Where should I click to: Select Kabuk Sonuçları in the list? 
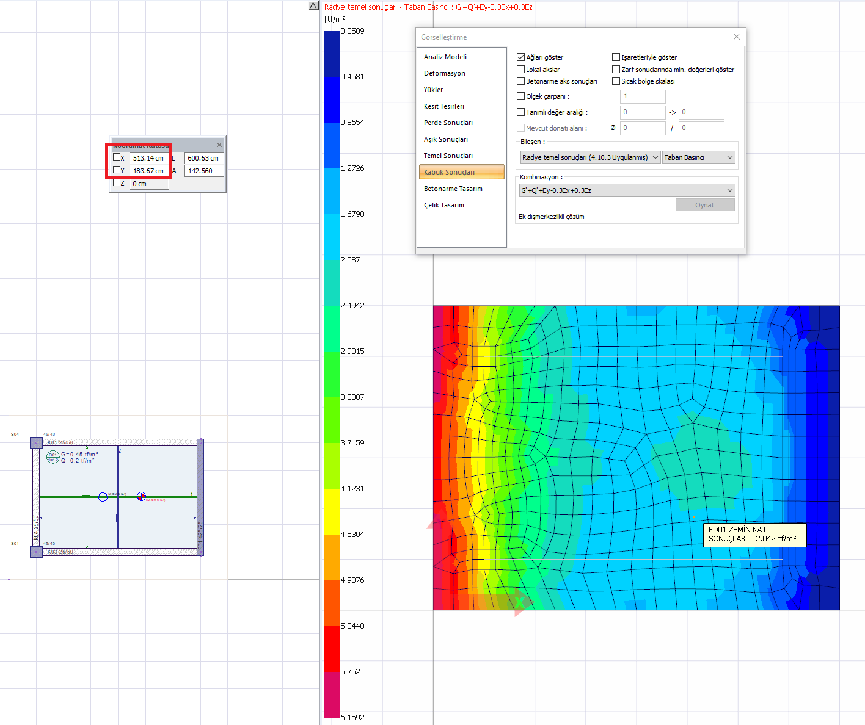462,172
